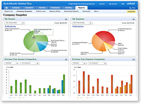
Task: Print the My Income panel
Action: pyautogui.click(x=66, y=19)
